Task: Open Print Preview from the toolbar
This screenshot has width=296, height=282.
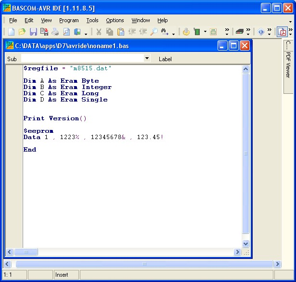Action: coord(66,32)
